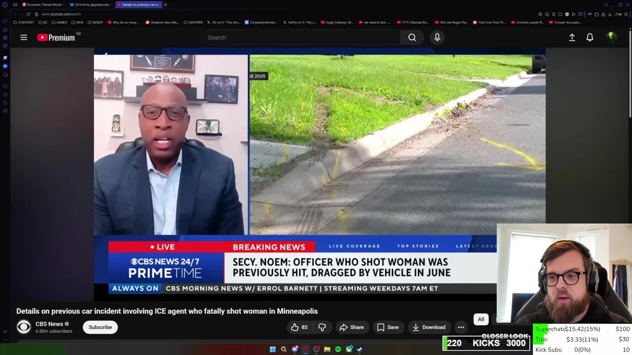Dislike the video
Image resolution: width=632 pixels, height=355 pixels.
tap(322, 327)
